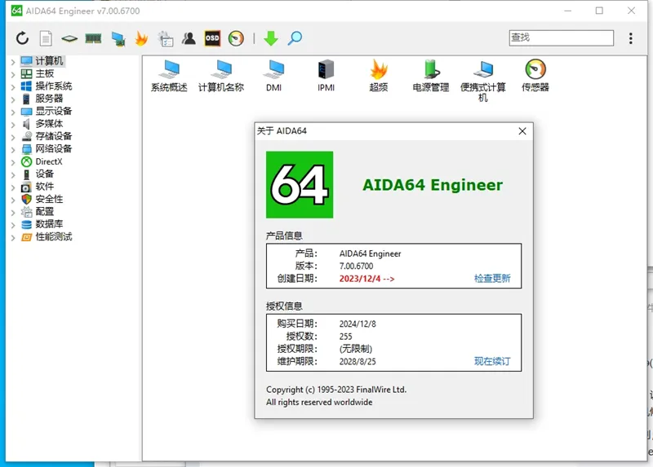Click the 现在续订 link

coord(492,361)
